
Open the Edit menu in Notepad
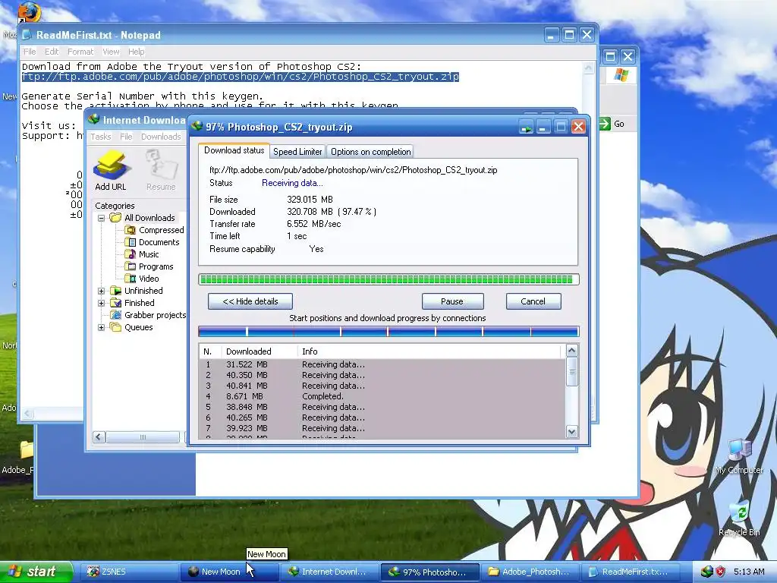click(52, 52)
